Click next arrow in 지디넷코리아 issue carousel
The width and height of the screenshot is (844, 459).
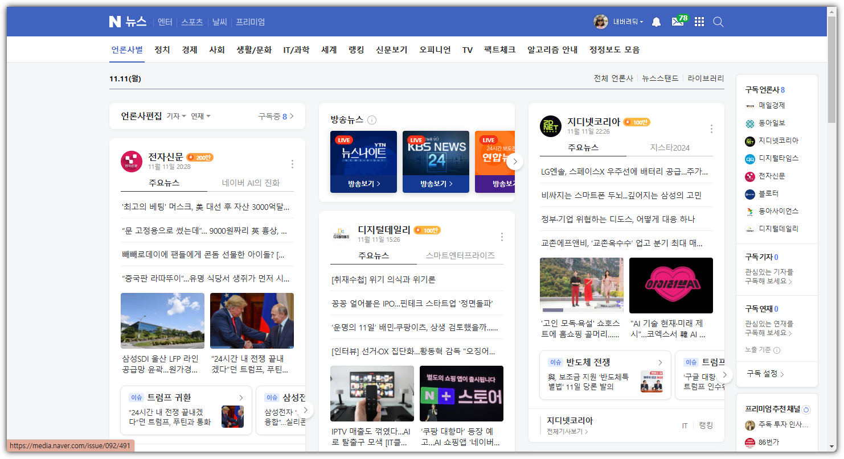pyautogui.click(x=724, y=375)
